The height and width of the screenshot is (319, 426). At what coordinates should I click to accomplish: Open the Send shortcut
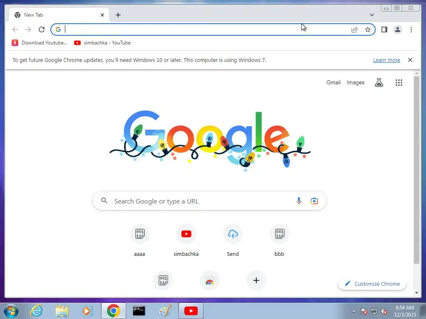[x=233, y=240]
